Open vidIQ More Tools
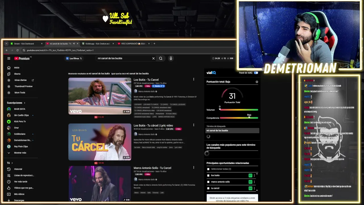This screenshot has width=364, height=205. (20, 93)
